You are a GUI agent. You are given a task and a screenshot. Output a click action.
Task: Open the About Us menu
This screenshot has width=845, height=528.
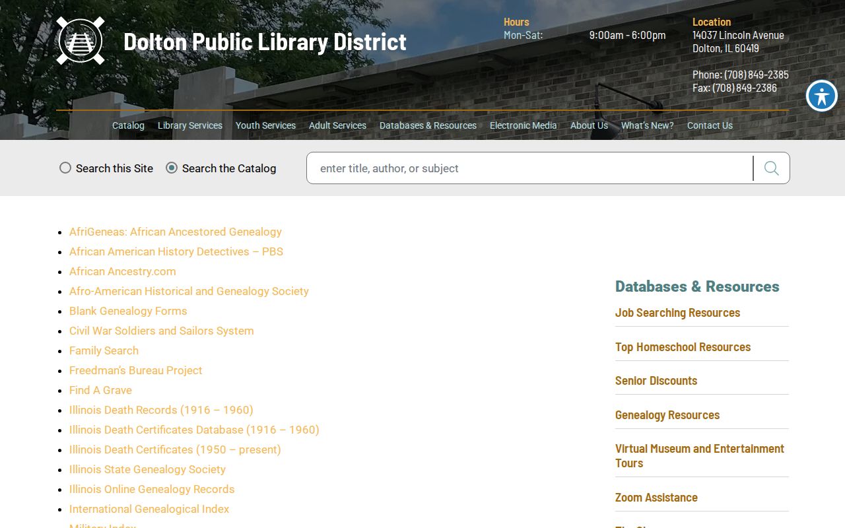point(589,125)
